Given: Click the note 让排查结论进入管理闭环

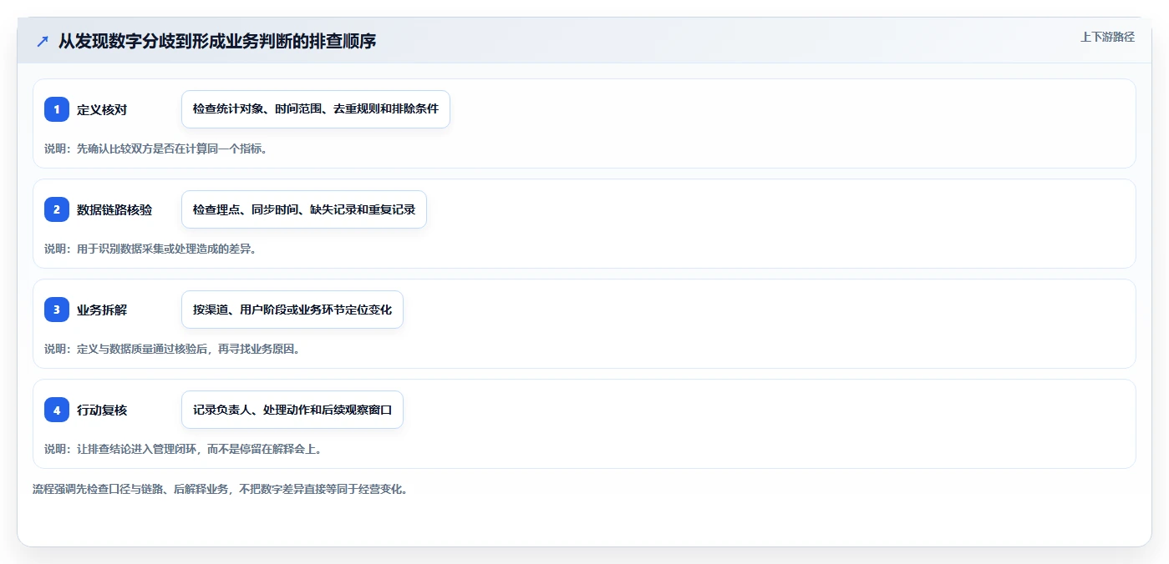Looking at the screenshot, I should tap(183, 449).
